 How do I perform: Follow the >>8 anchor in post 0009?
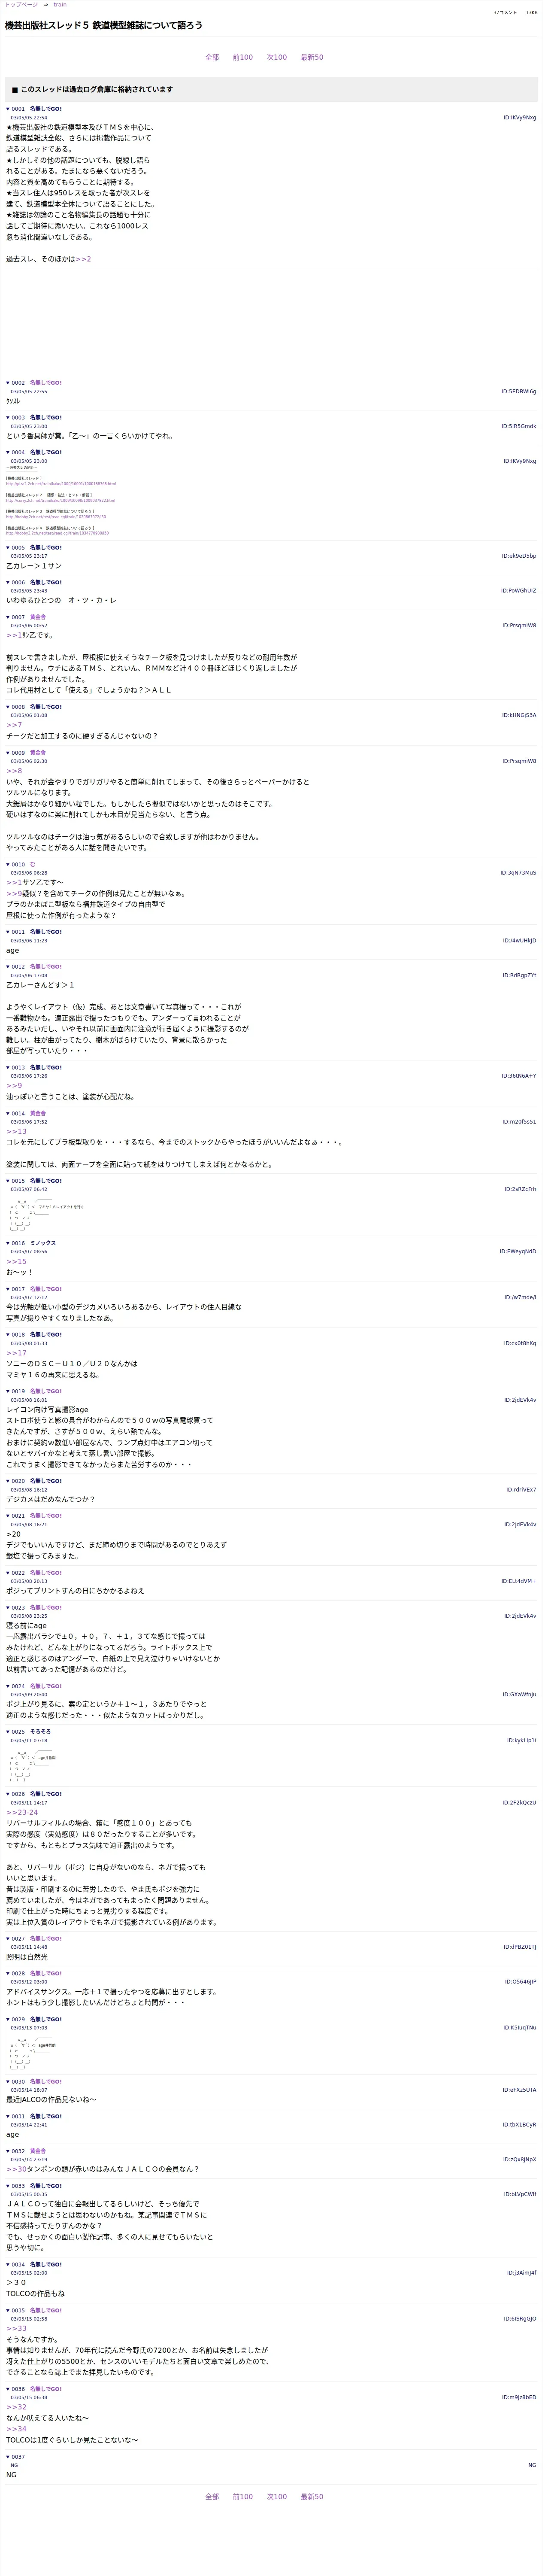pyautogui.click(x=14, y=771)
